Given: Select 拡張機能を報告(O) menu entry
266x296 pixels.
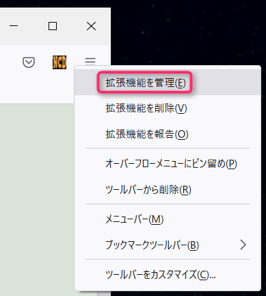Looking at the screenshot, I should pyautogui.click(x=168, y=134).
